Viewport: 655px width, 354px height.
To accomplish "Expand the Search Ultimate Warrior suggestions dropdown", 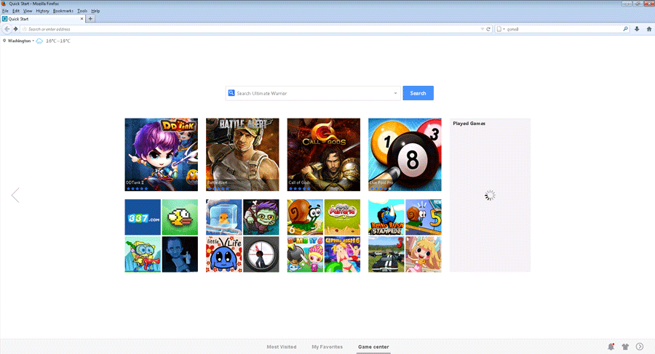I will [395, 93].
